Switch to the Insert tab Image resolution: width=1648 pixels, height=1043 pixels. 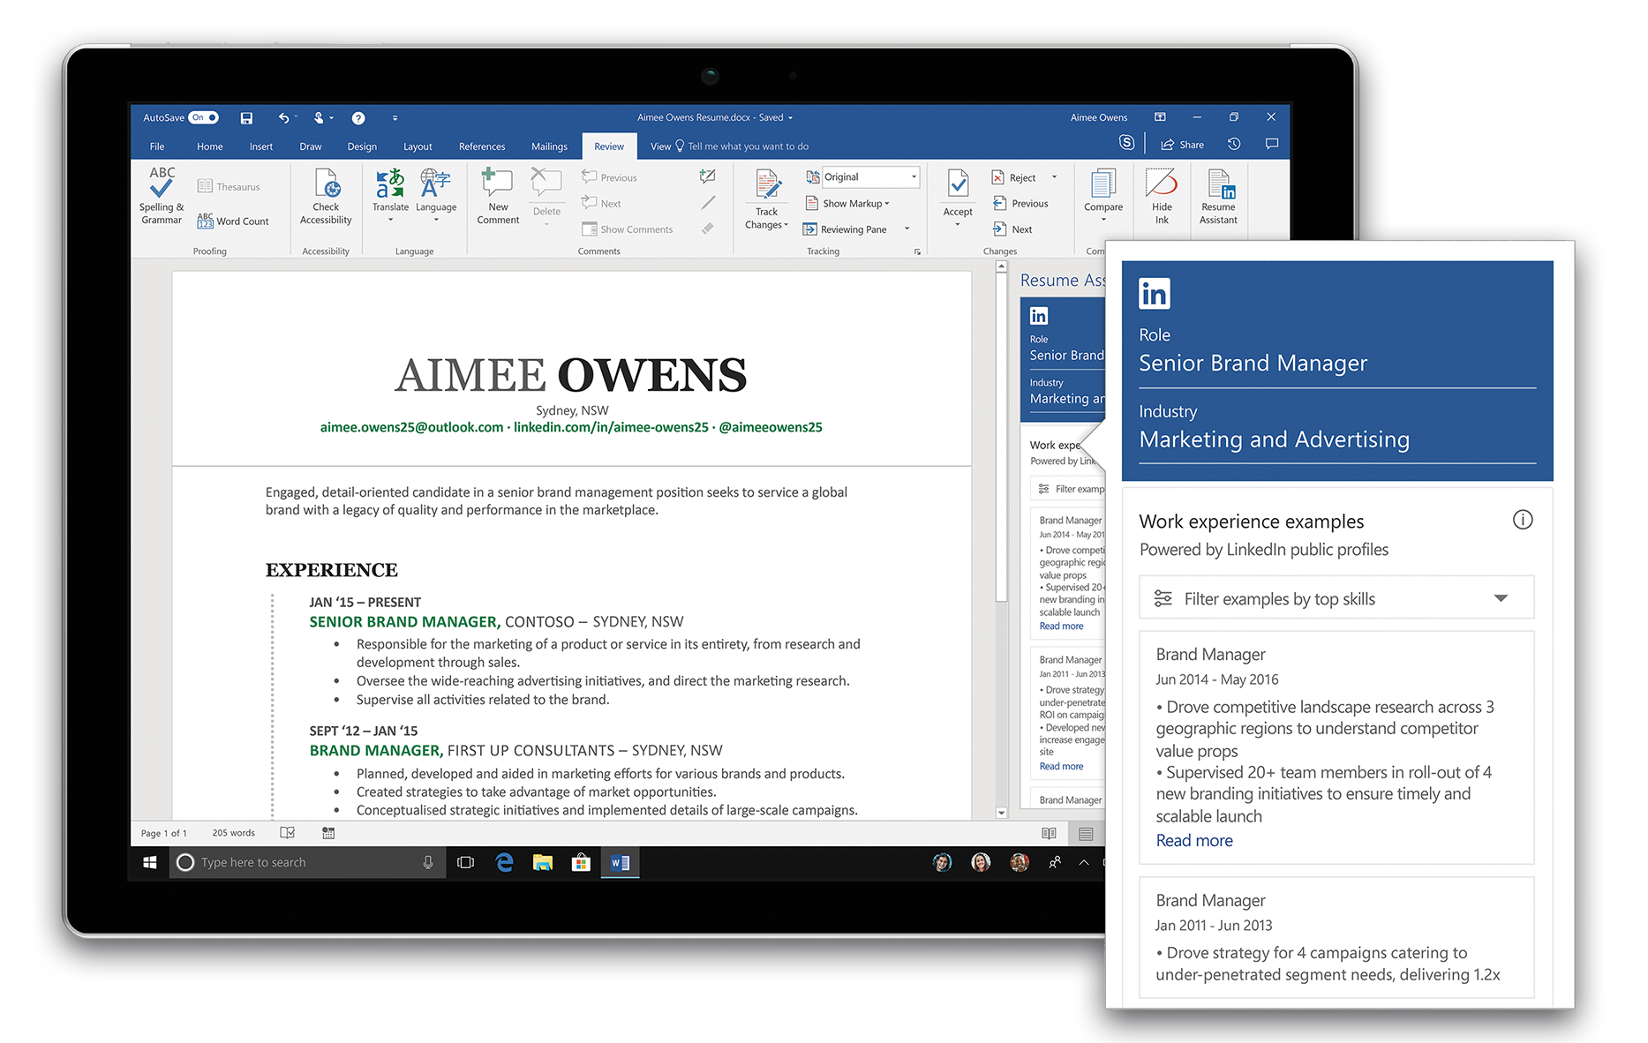(x=261, y=146)
